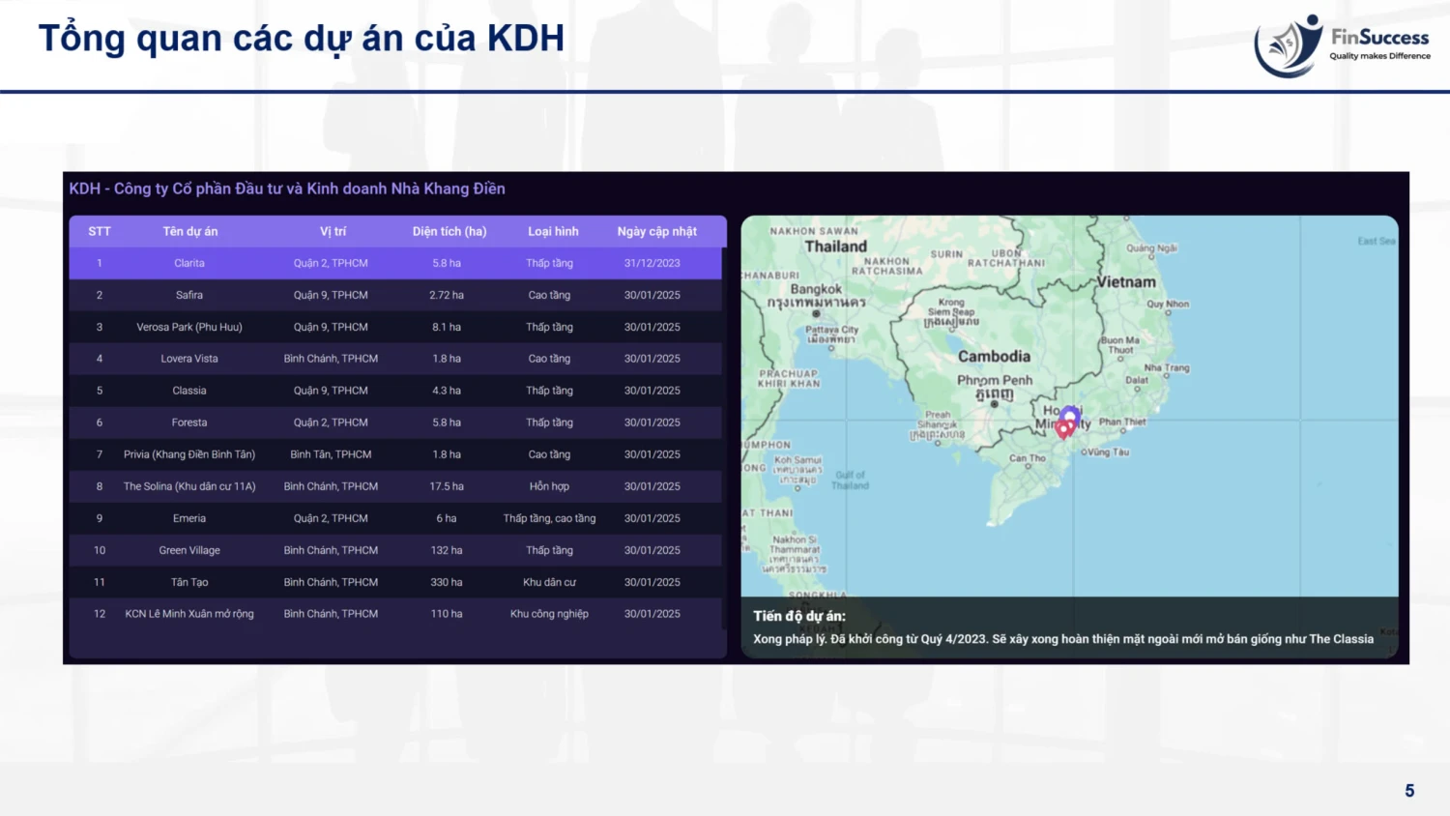Click the Hỗn hợp type cell
The image size is (1450, 816).
coord(549,486)
